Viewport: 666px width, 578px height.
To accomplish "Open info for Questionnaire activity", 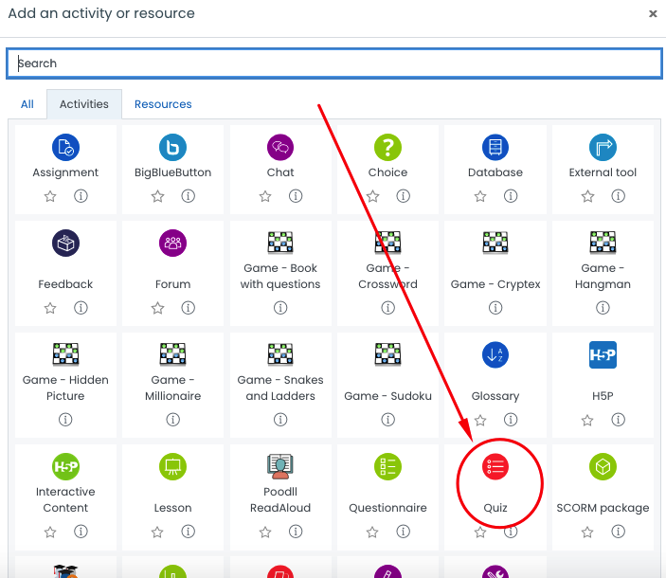I will pos(403,532).
